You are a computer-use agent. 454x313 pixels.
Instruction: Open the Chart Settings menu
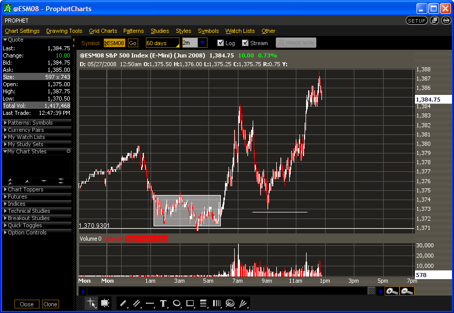pyautogui.click(x=22, y=31)
